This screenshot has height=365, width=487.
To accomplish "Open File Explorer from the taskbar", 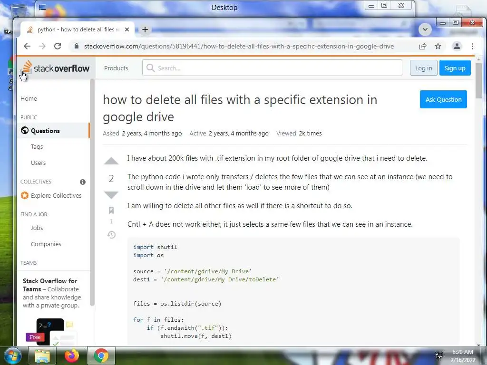I will pyautogui.click(x=42, y=356).
